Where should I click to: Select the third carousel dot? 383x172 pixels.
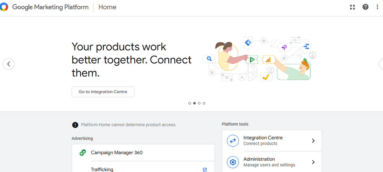click(199, 103)
